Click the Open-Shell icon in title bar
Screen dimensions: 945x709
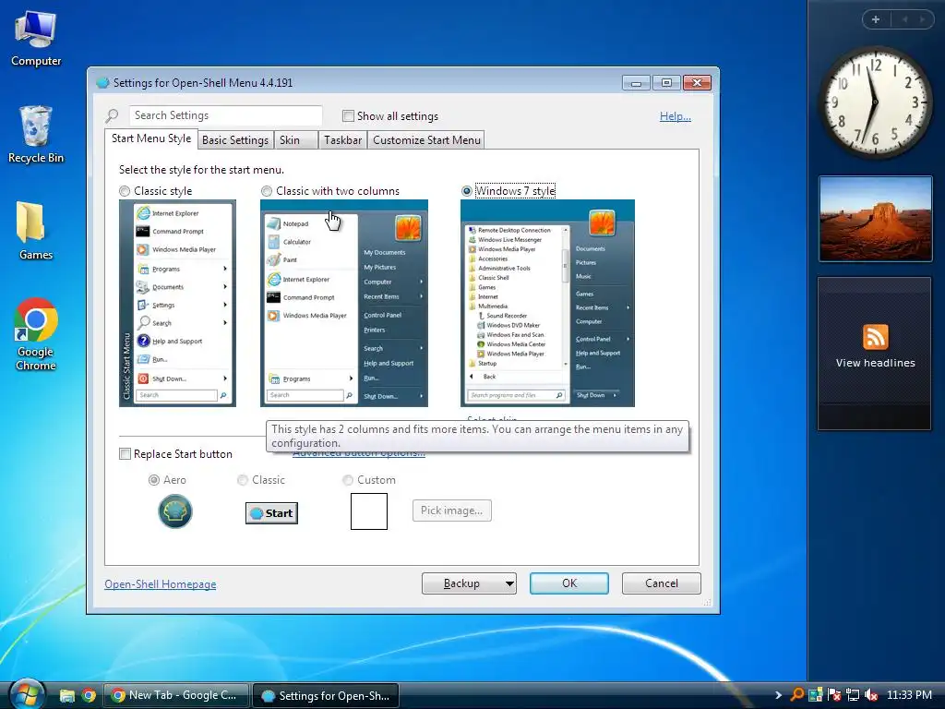pos(102,82)
